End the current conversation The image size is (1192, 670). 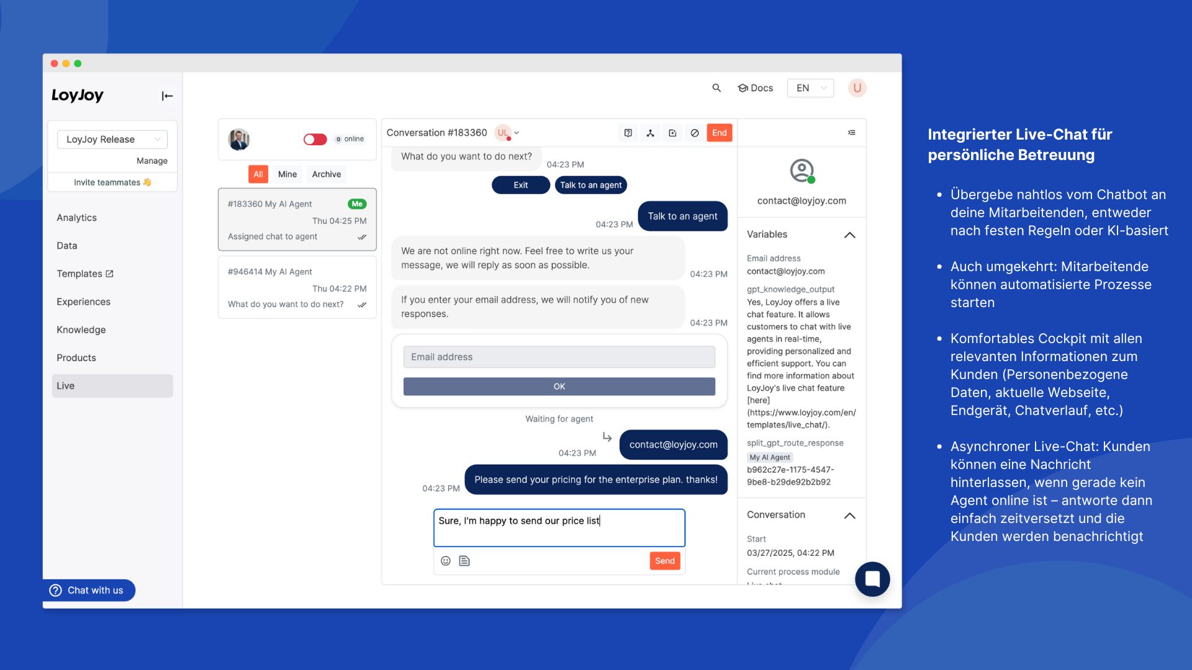719,133
